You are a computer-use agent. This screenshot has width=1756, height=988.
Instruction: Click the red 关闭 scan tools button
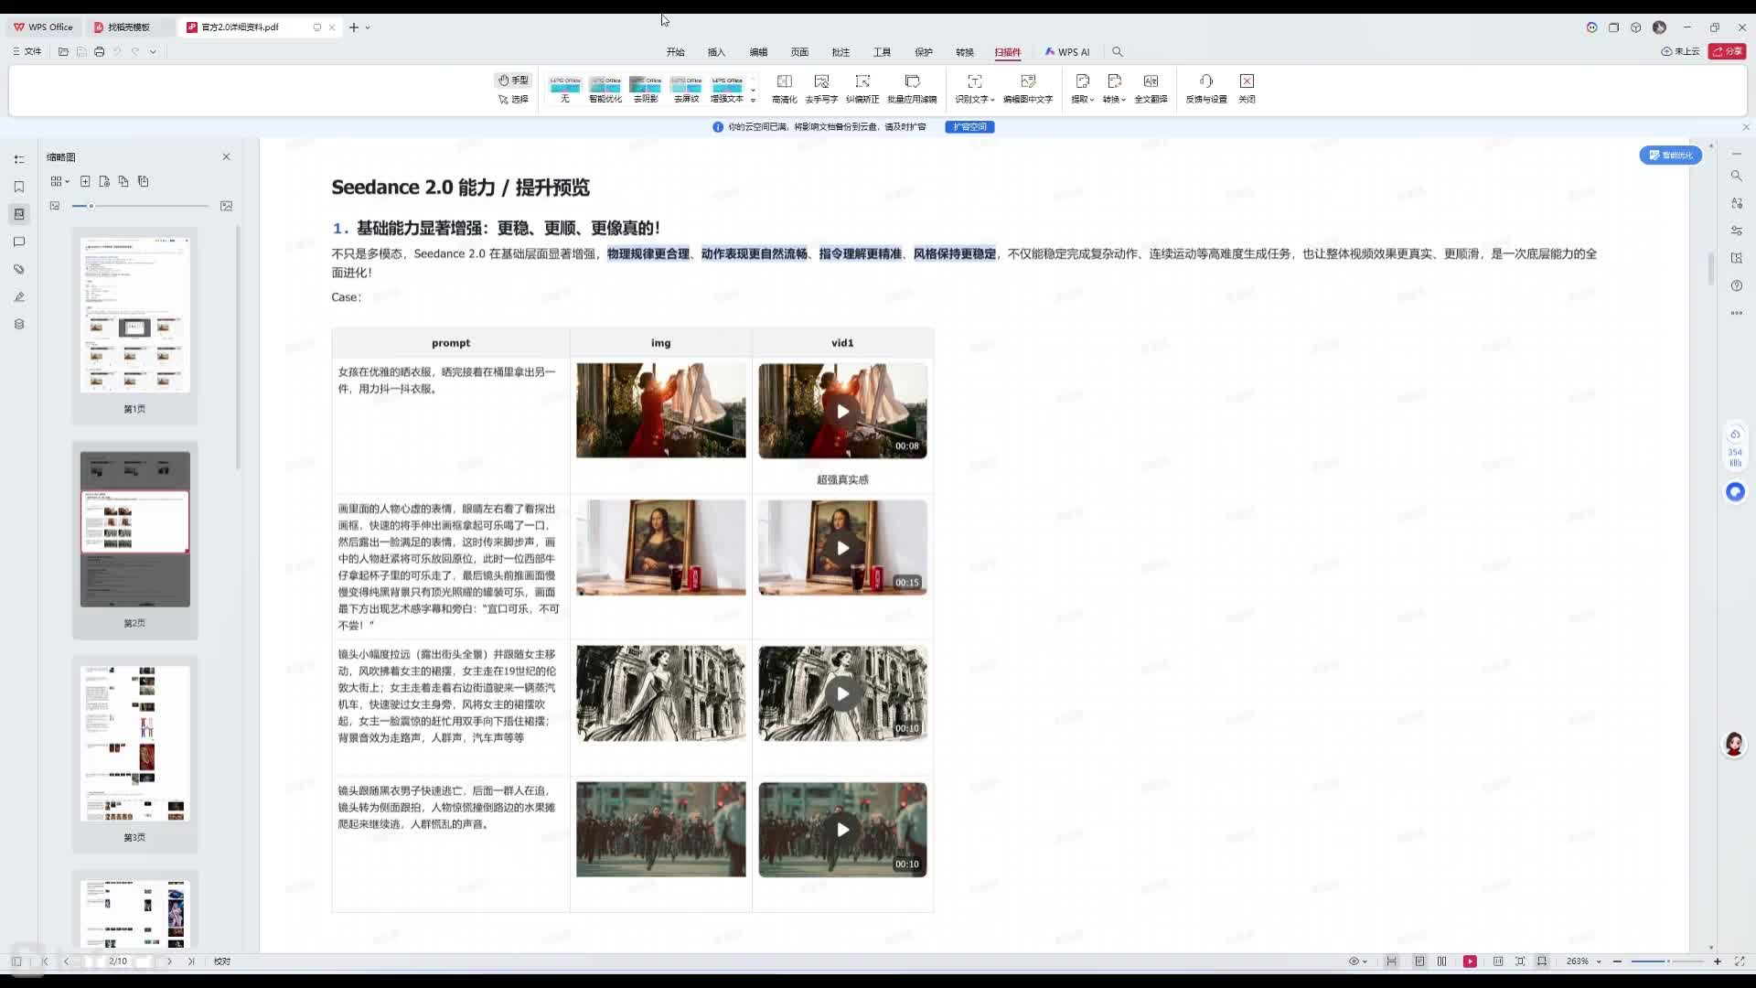pos(1247,89)
